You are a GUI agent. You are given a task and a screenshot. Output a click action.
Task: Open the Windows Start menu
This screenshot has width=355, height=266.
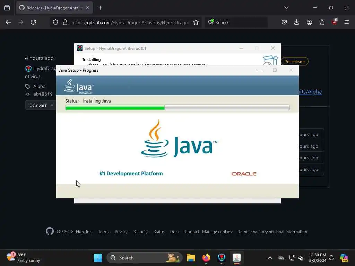coord(98,258)
